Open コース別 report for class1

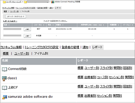click(103, 77)
